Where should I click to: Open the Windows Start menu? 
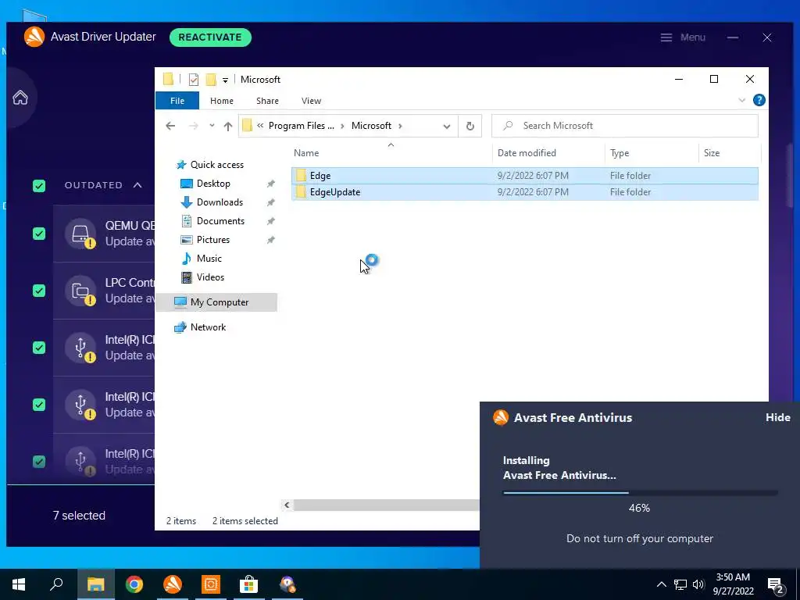pos(19,584)
